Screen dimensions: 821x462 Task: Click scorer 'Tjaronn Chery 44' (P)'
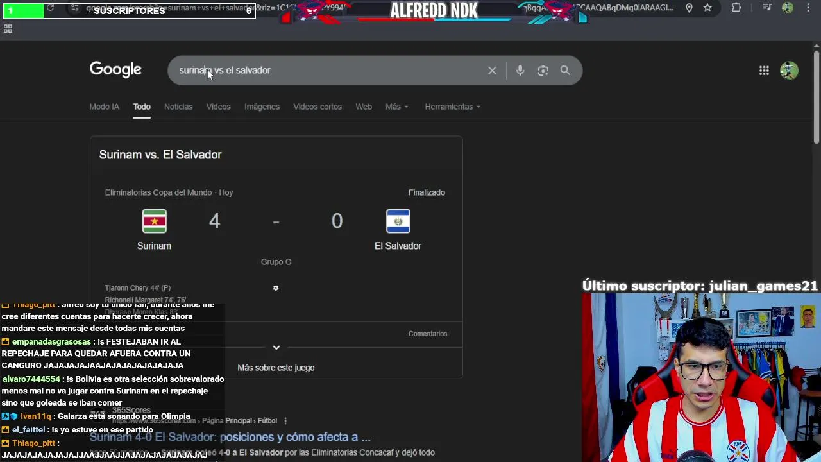click(138, 288)
